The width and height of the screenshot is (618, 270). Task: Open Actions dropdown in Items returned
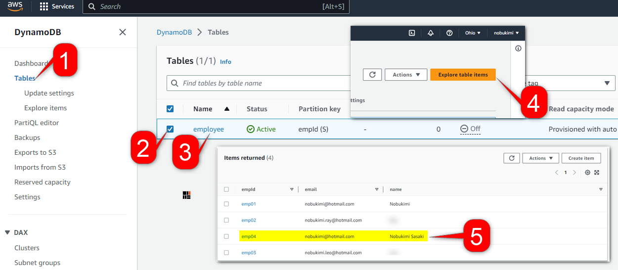(x=540, y=158)
